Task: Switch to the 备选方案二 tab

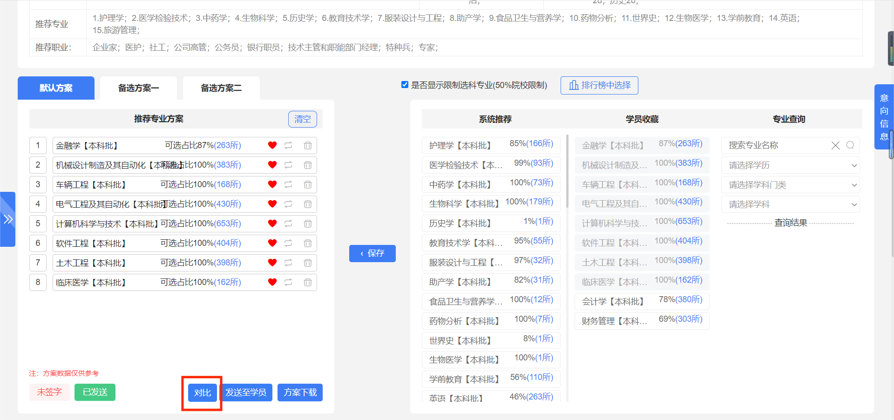Action: coord(221,88)
